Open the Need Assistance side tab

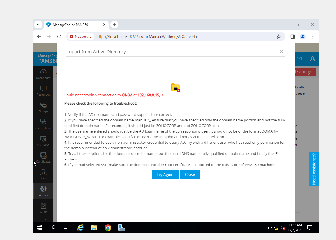click(x=314, y=169)
